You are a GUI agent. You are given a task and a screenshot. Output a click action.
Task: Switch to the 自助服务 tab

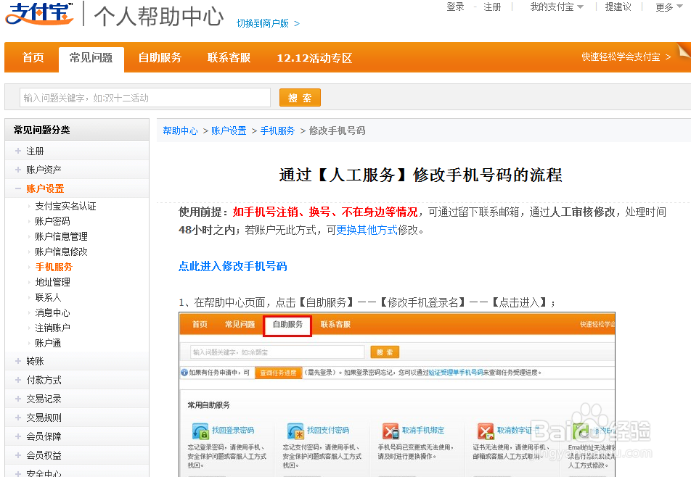tap(159, 57)
